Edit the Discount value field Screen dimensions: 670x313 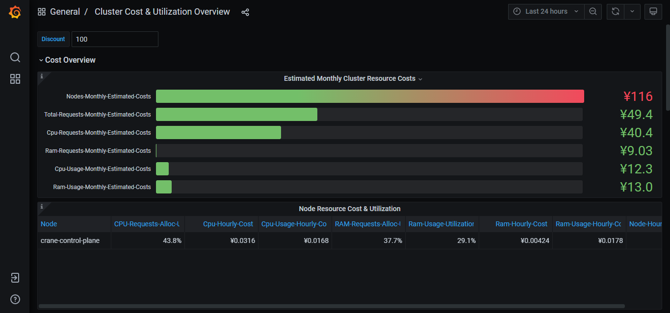[115, 39]
